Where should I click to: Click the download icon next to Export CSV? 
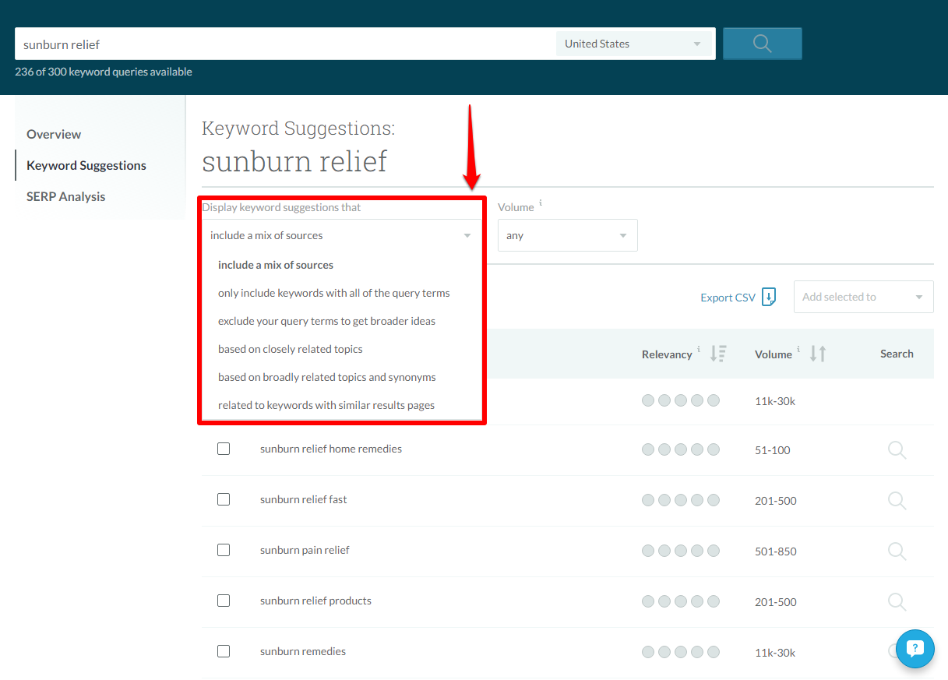[x=769, y=297]
